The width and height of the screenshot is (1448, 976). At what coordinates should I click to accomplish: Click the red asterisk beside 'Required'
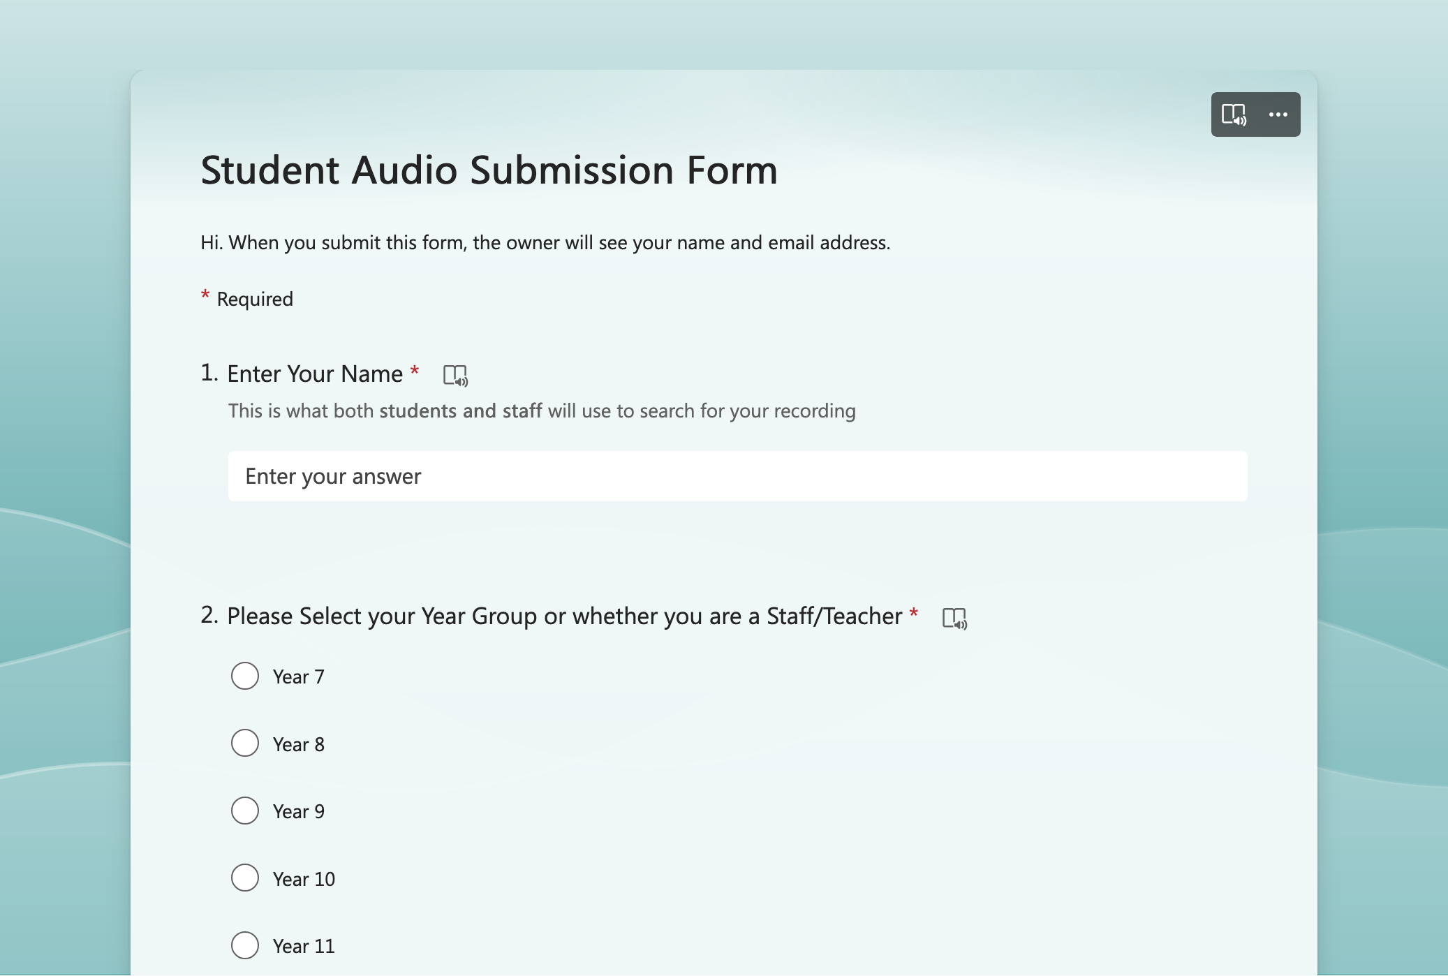coord(205,295)
